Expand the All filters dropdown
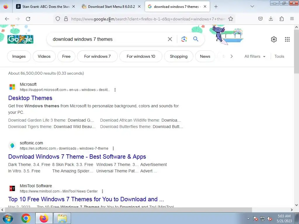The width and height of the screenshot is (299, 224). tap(255, 56)
